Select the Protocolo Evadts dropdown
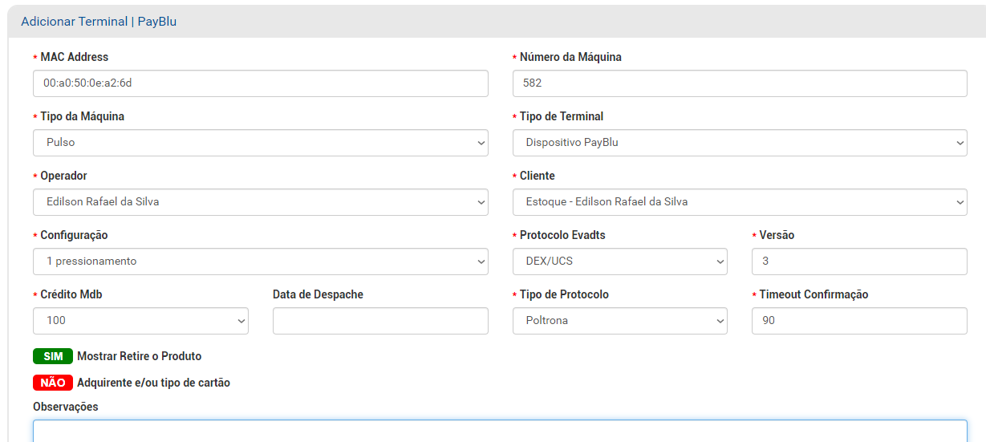 pyautogui.click(x=620, y=262)
